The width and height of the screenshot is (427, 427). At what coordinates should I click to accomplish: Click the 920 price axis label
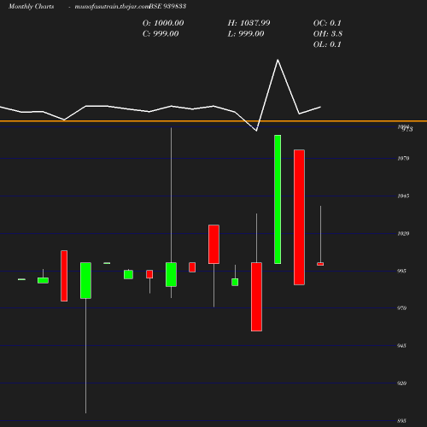point(401,383)
